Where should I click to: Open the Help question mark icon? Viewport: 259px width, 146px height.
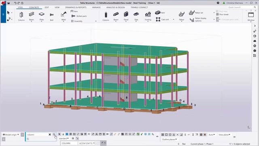point(218,3)
